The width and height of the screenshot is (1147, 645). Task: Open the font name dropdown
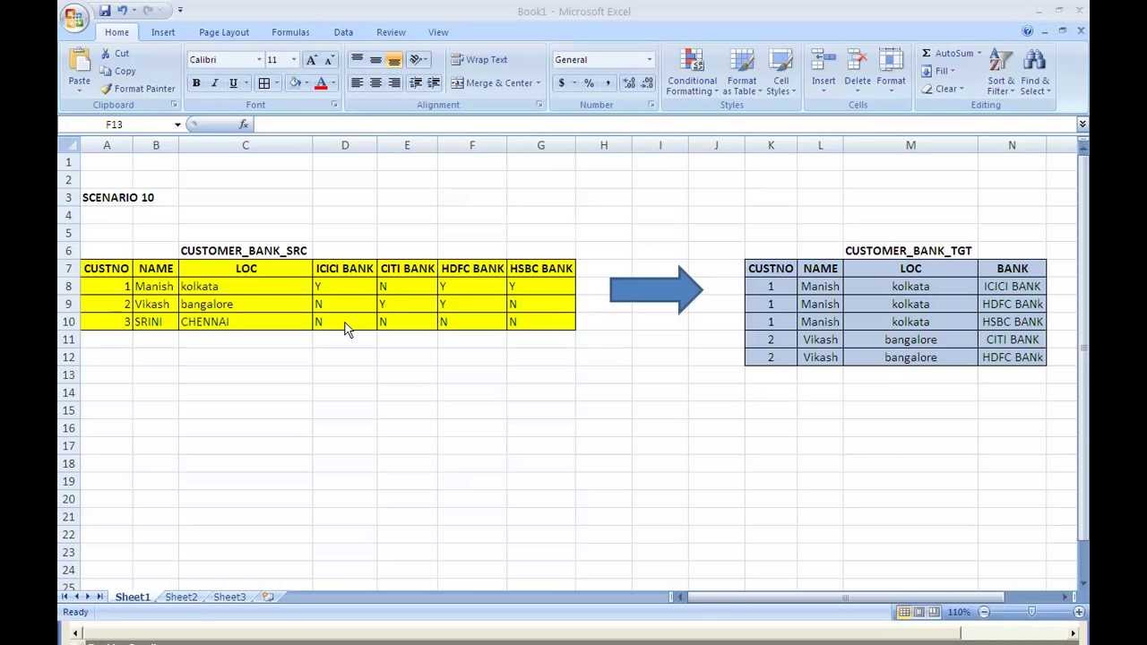(x=259, y=60)
